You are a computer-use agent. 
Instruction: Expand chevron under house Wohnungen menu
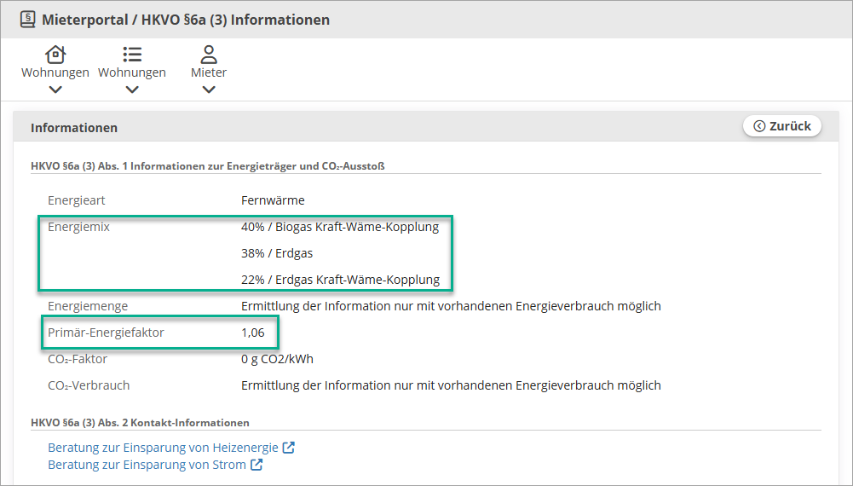tap(55, 90)
